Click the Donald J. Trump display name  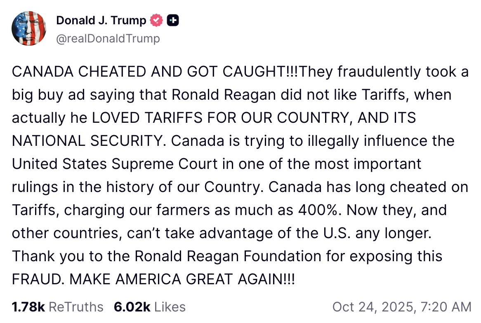[101, 20]
